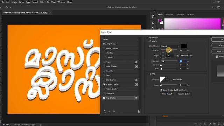Add another Gradient Overlay with plus icon
Screen dimensions: 224x126
[x=136, y=84]
